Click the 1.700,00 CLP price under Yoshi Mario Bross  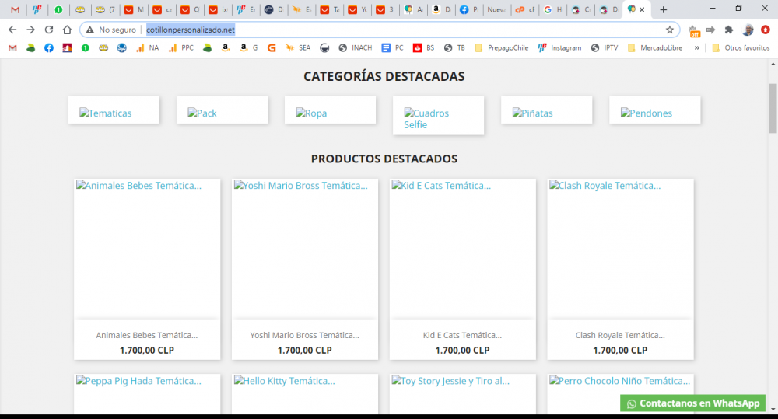tap(305, 350)
